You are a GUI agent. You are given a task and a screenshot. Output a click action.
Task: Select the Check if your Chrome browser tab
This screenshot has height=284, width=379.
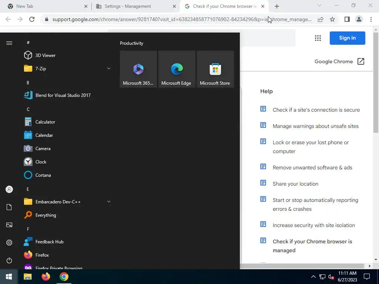pos(225,6)
